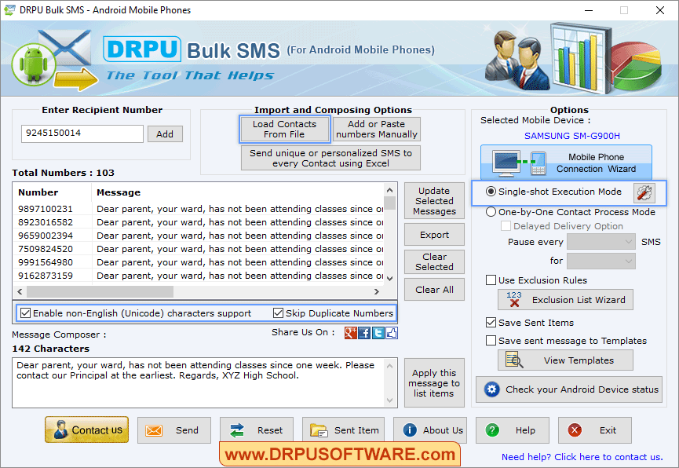Click inside the Message Composer text box
The width and height of the screenshot is (679, 468).
(199, 382)
